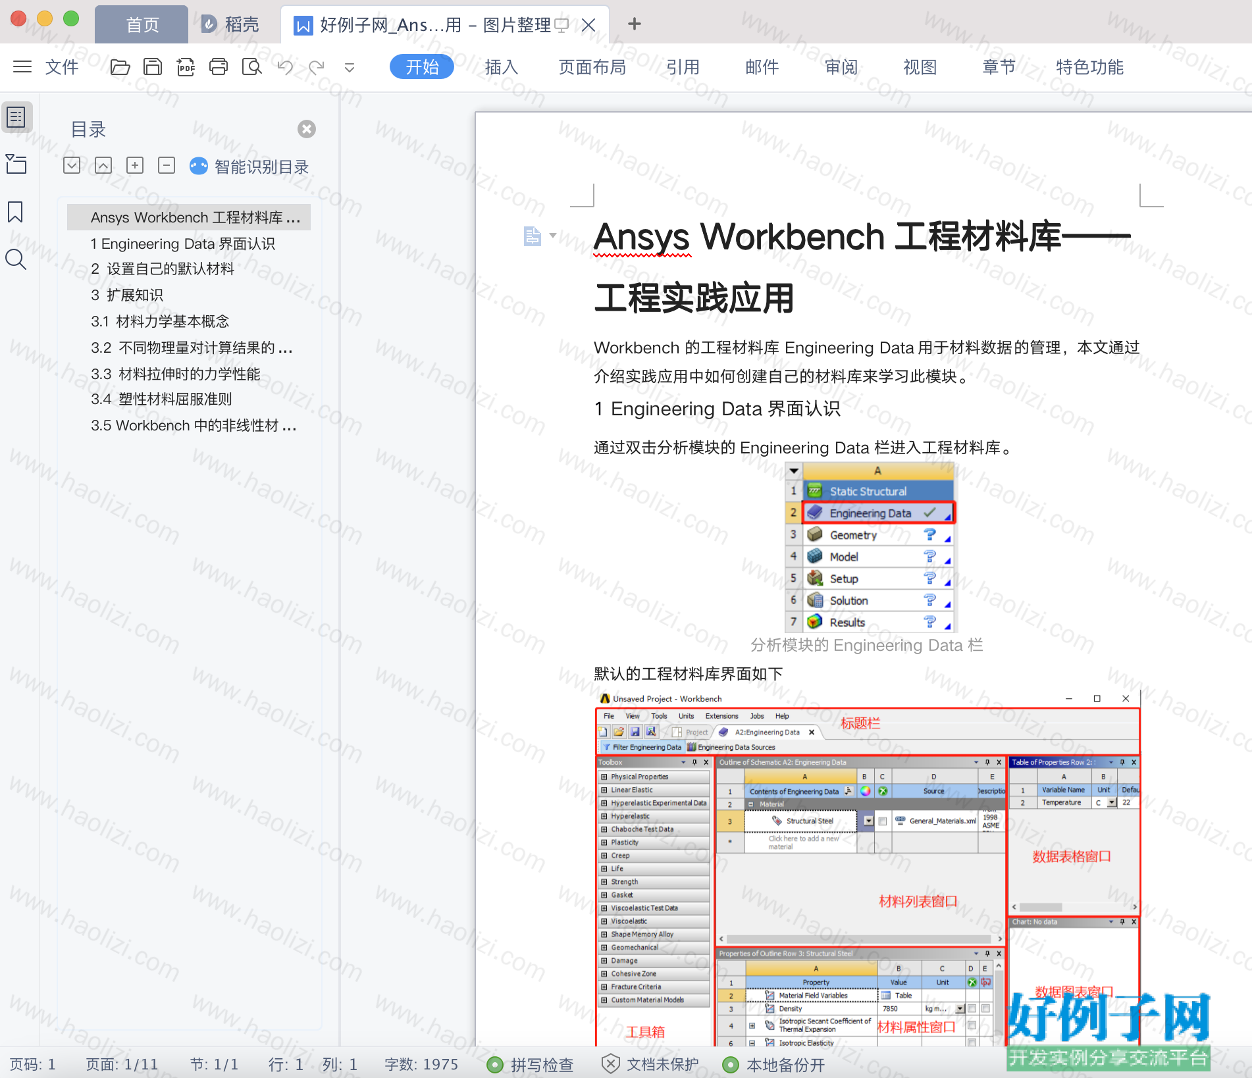
Task: Go to 3.3 材料拉伸时的力学性能
Action: [x=176, y=374]
